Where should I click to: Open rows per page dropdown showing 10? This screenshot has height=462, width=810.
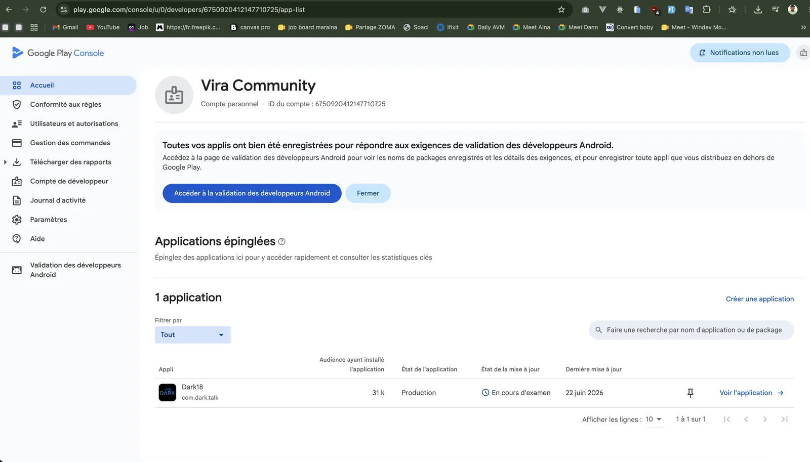tap(654, 419)
